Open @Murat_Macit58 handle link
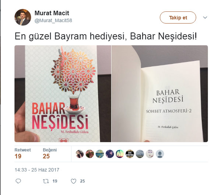The width and height of the screenshot is (221, 195). (x=53, y=21)
